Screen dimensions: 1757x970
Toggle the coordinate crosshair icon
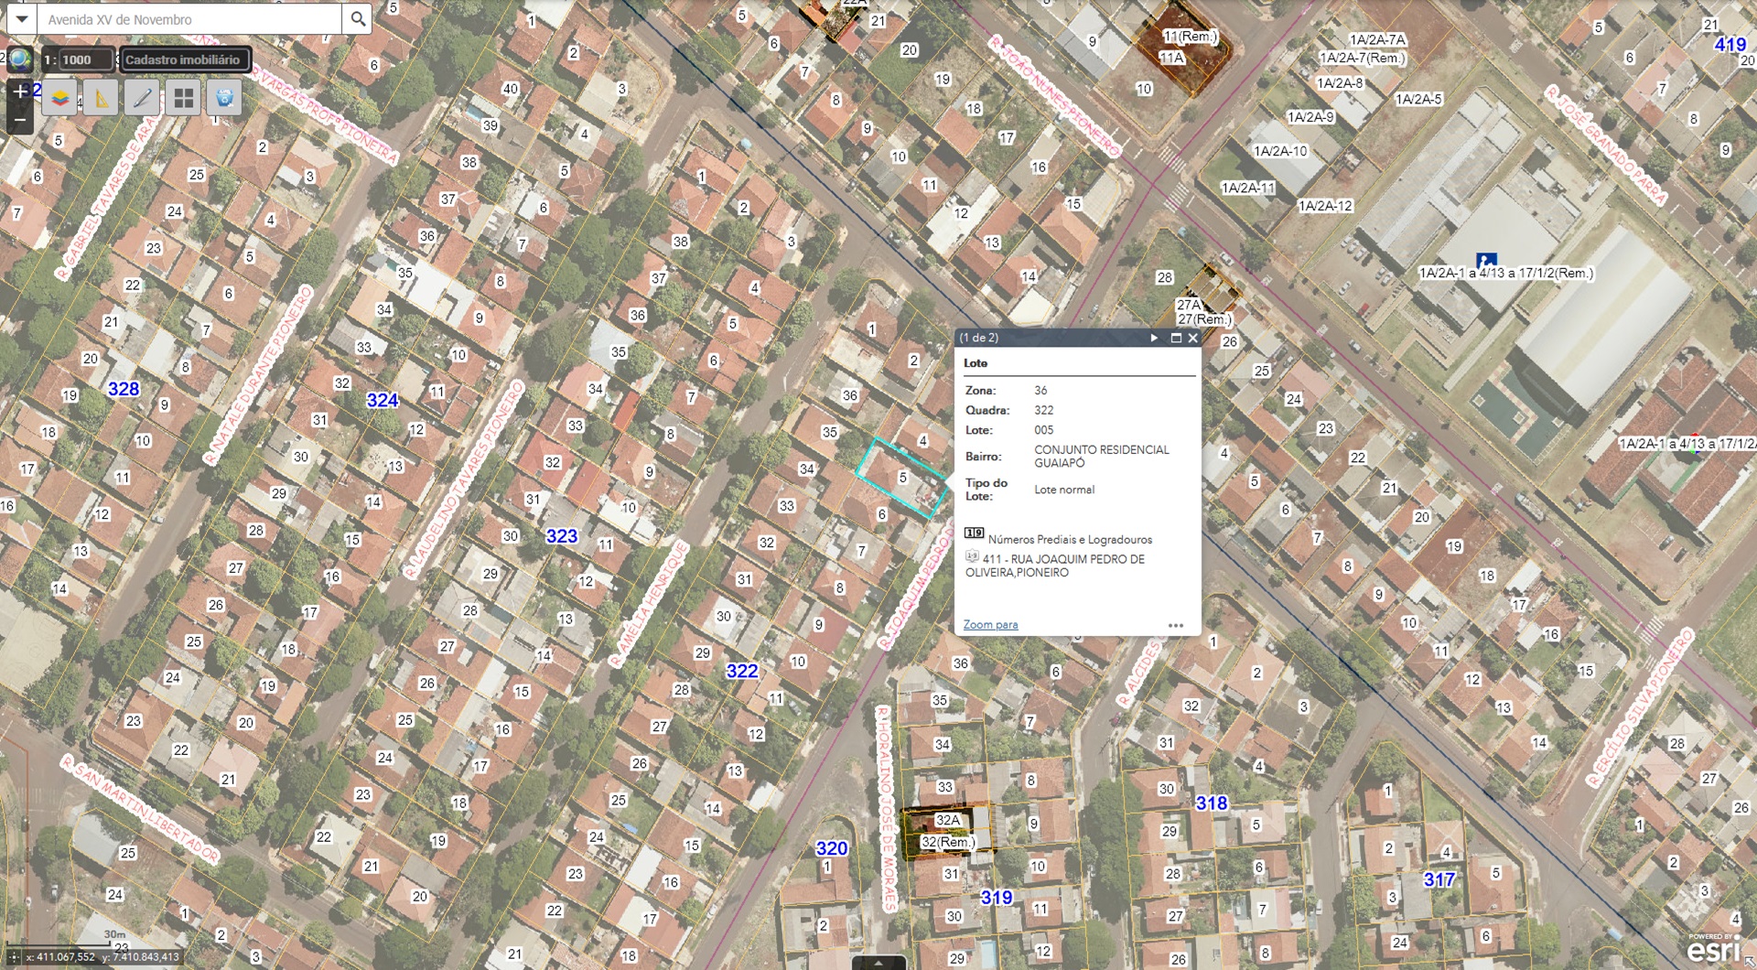[x=14, y=957]
